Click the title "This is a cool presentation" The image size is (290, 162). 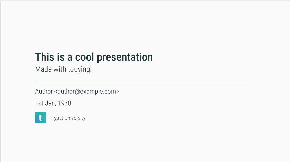point(94,57)
